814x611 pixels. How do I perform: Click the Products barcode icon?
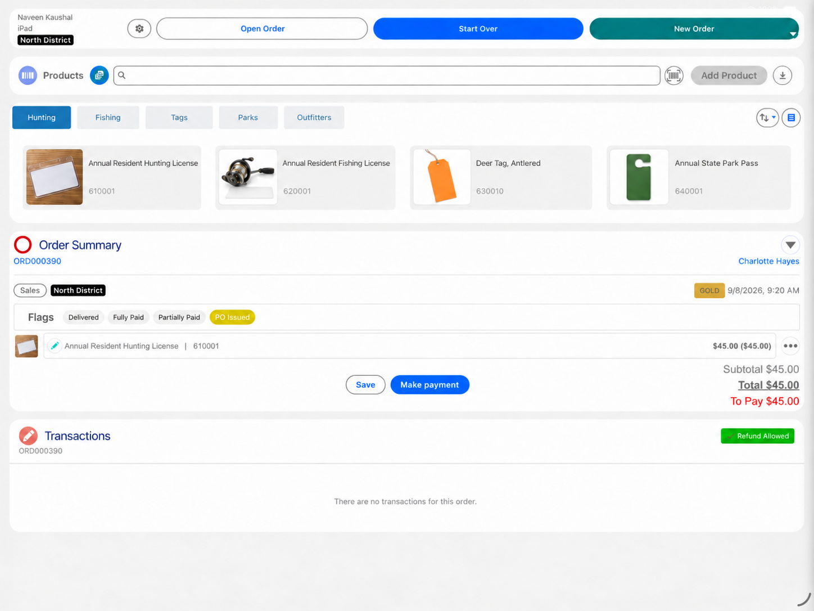(28, 75)
